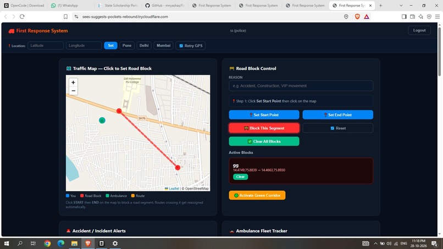The width and height of the screenshot is (443, 249).
Task: Open a new browser tab
Action: 380,5
